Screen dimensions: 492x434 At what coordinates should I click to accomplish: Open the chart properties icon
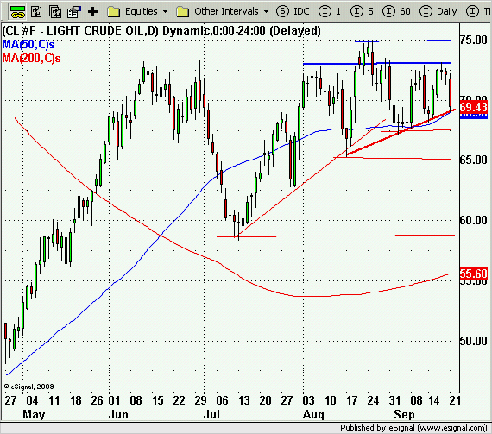click(74, 11)
